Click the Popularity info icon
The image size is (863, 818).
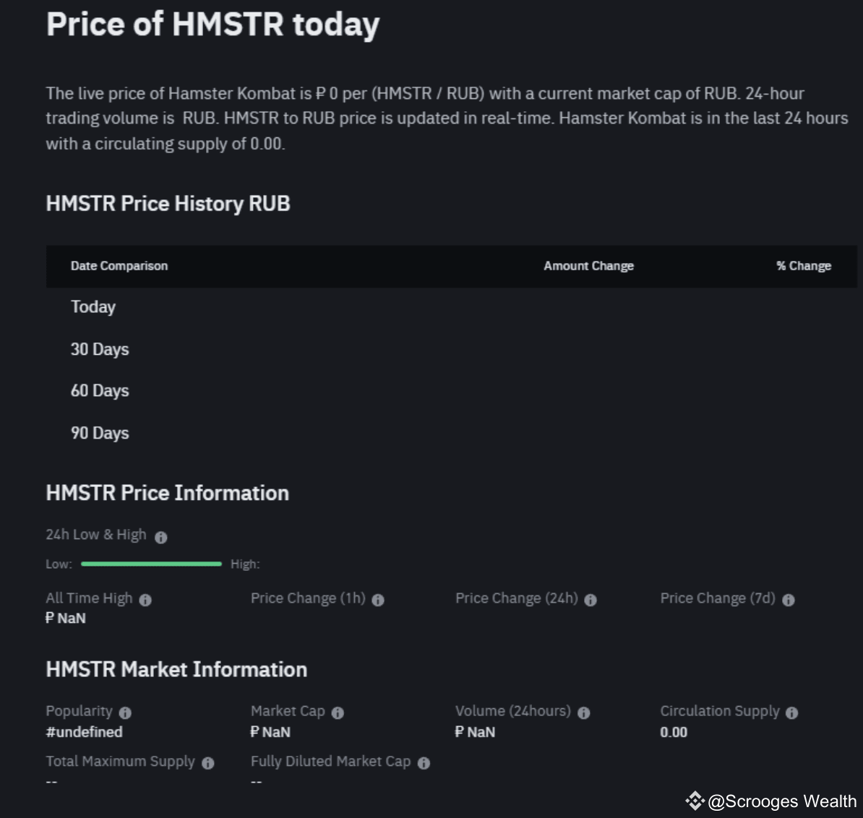pyautogui.click(x=125, y=712)
